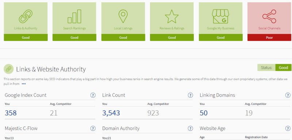
Task: Expand the truncated description with the ellipsis
Action: click(x=24, y=84)
